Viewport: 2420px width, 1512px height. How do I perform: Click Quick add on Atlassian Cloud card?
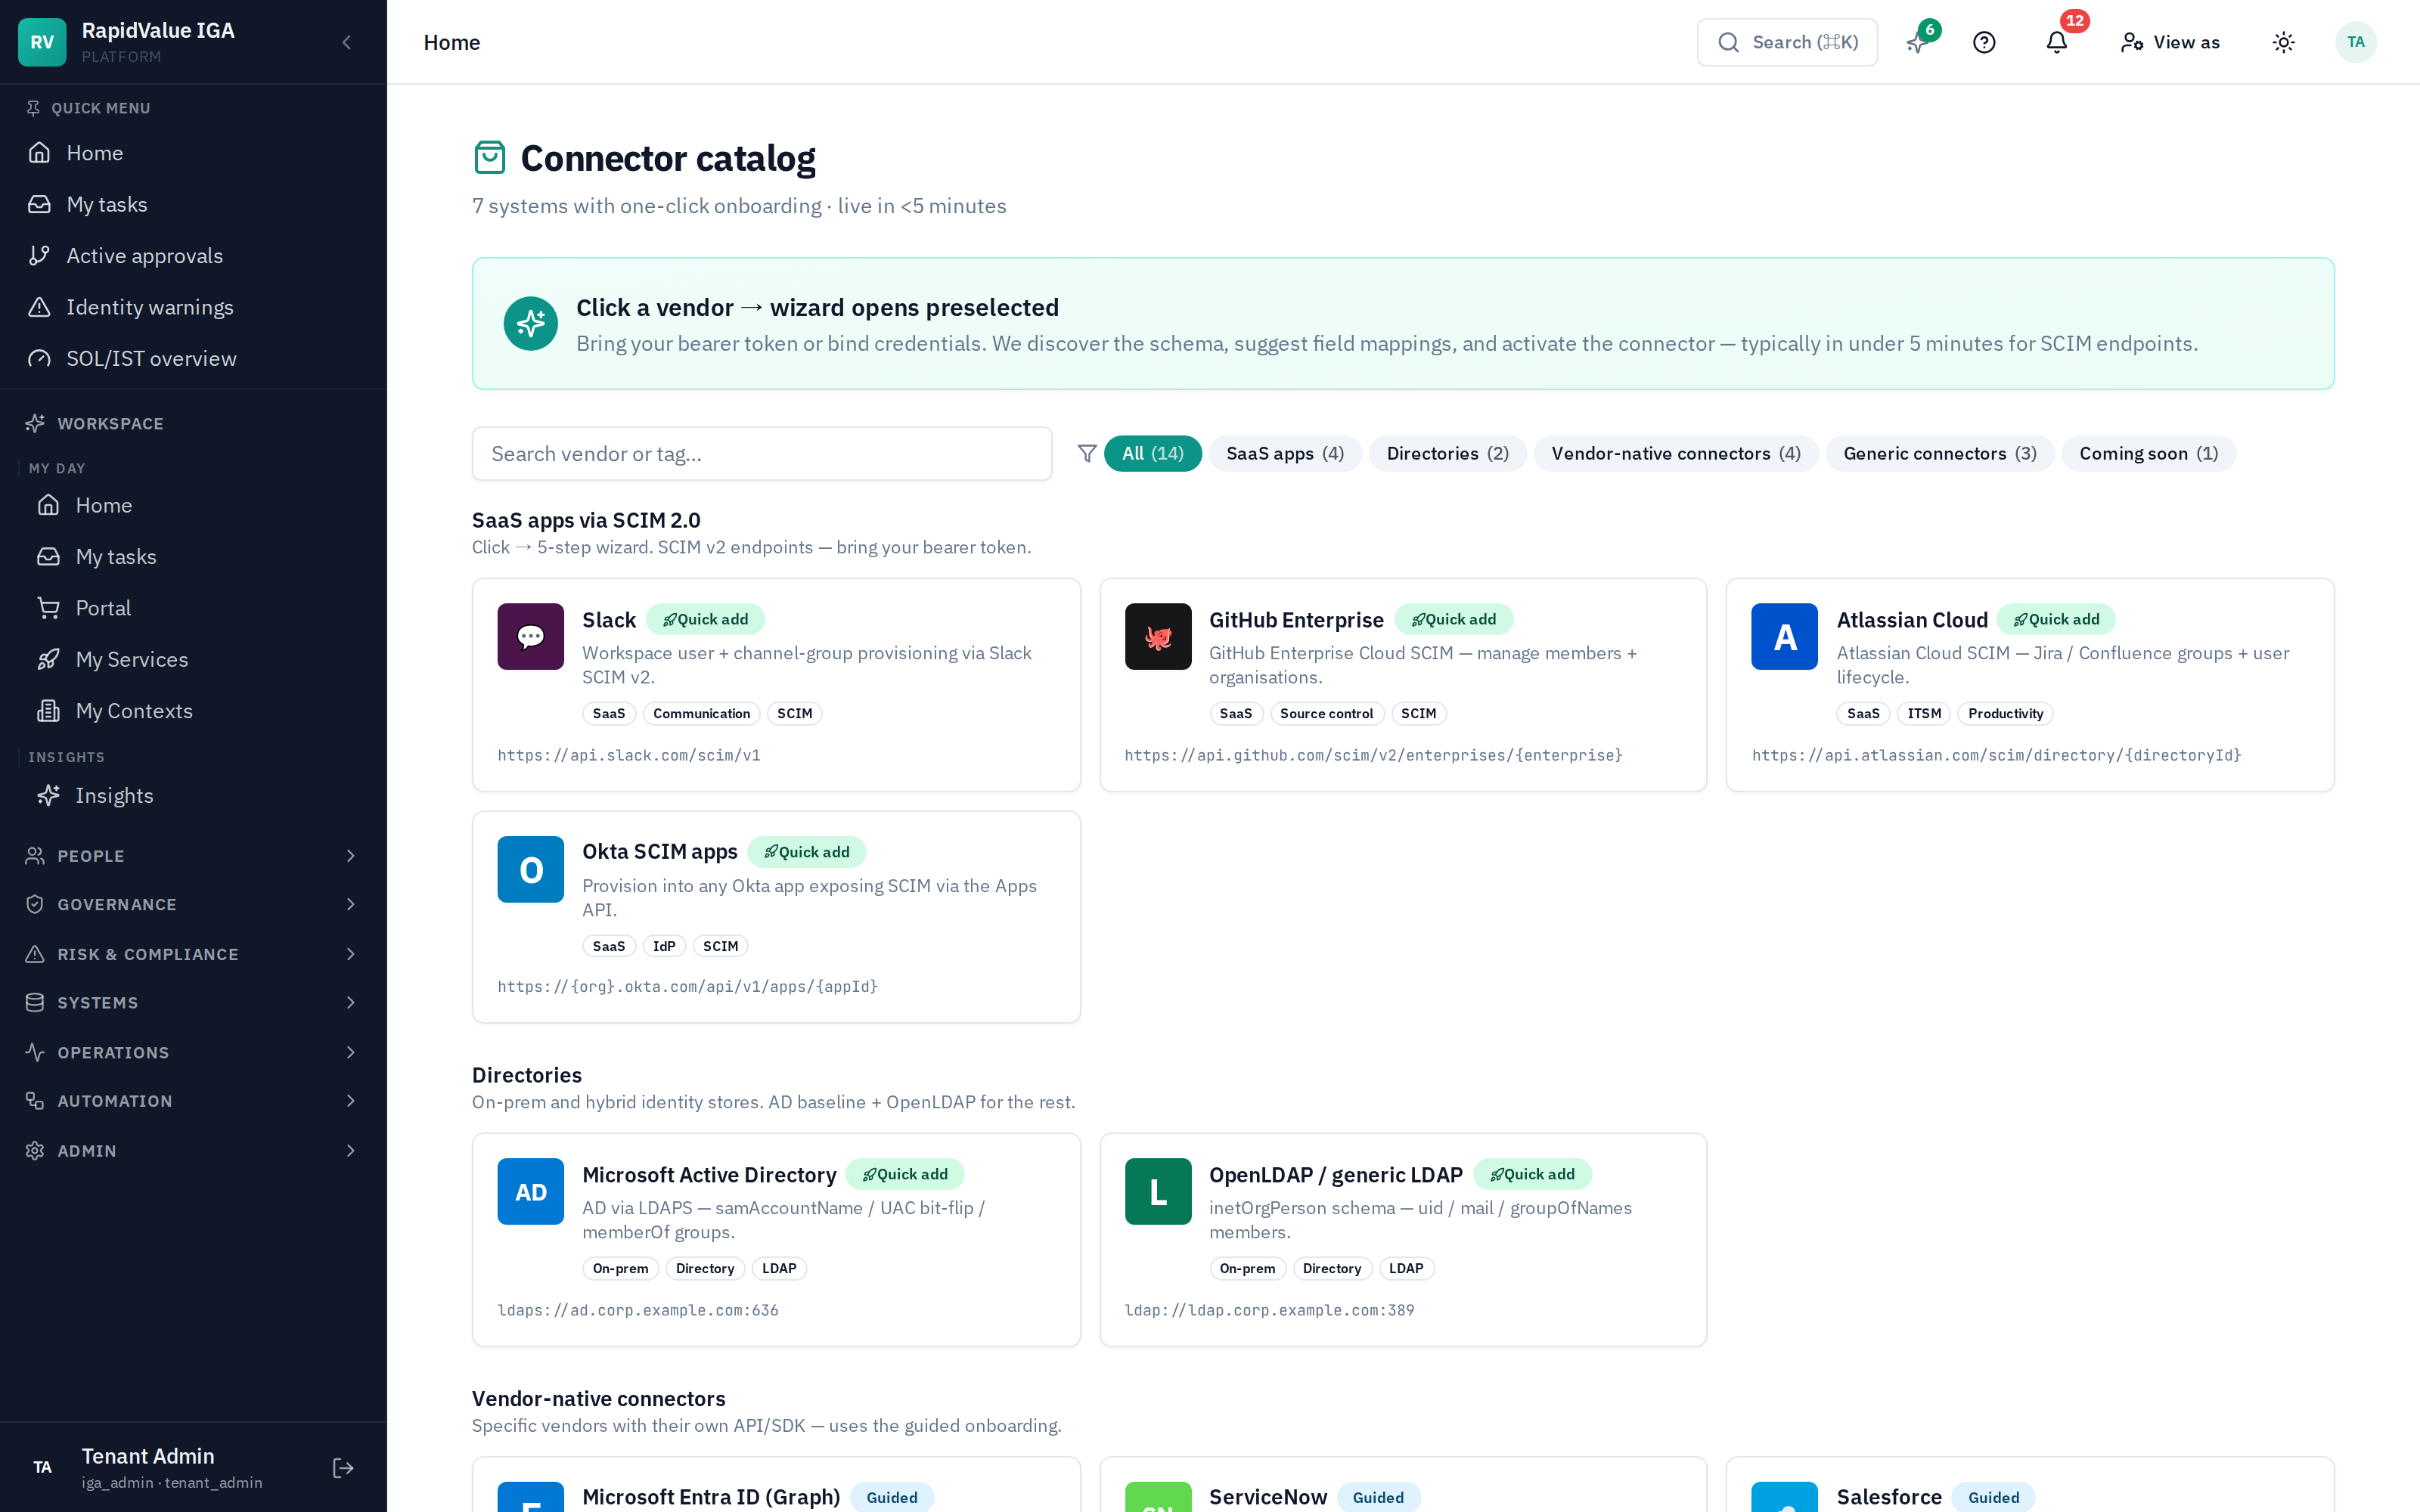pyautogui.click(x=2056, y=619)
